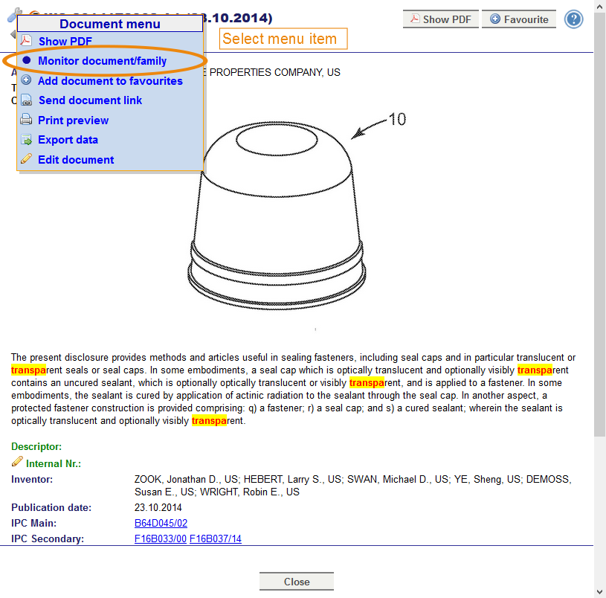Click the publication date value 23.10.2014
The height and width of the screenshot is (598, 606).
click(158, 507)
